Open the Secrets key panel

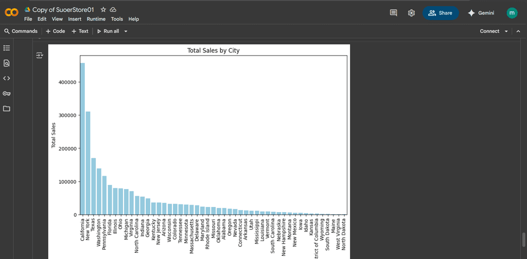[x=7, y=94]
